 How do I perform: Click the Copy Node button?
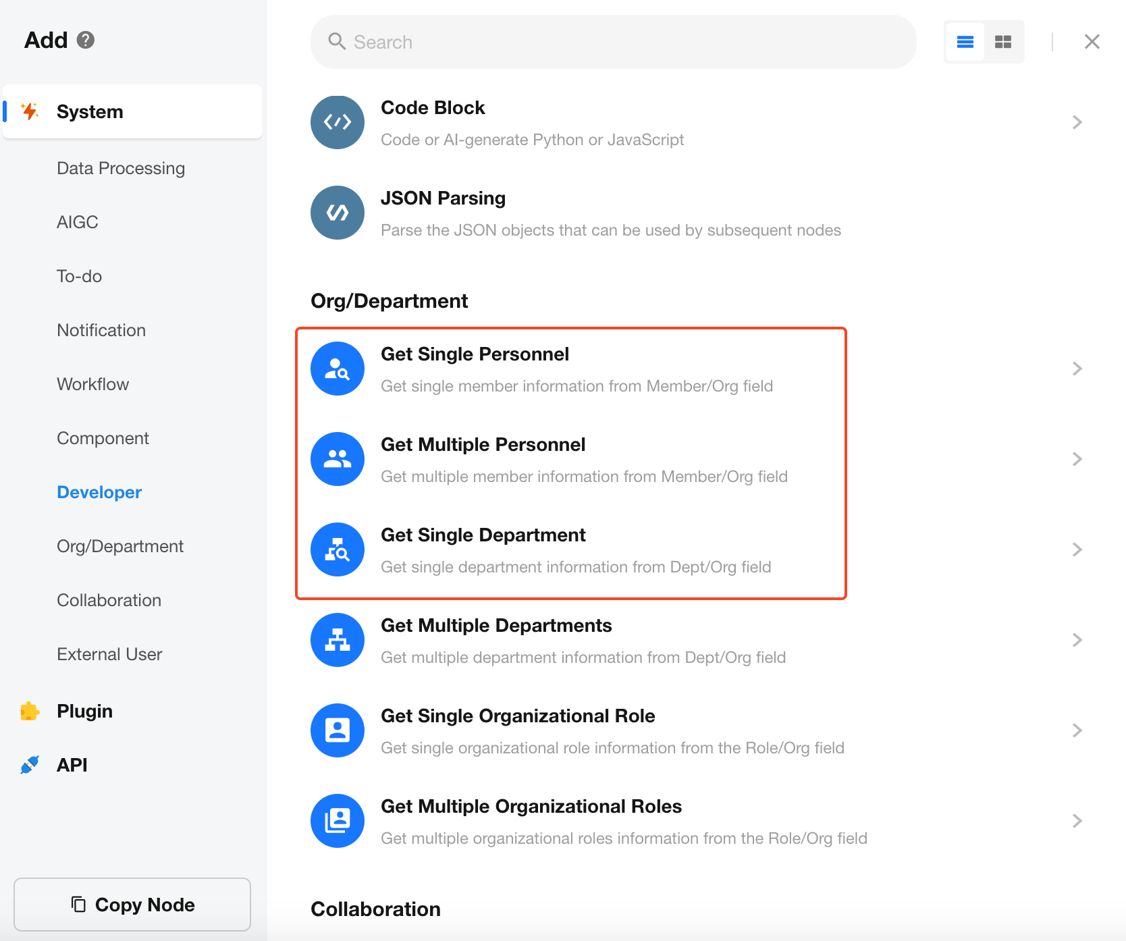pyautogui.click(x=132, y=905)
